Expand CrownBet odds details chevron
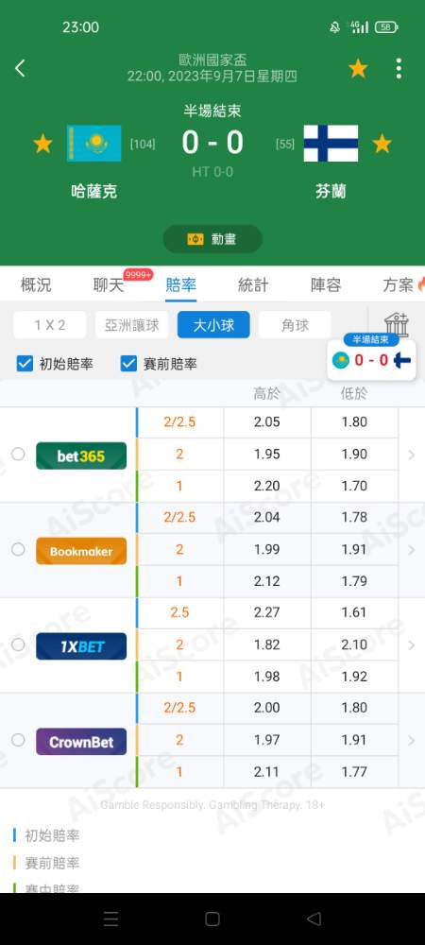425x945 pixels. (x=412, y=740)
